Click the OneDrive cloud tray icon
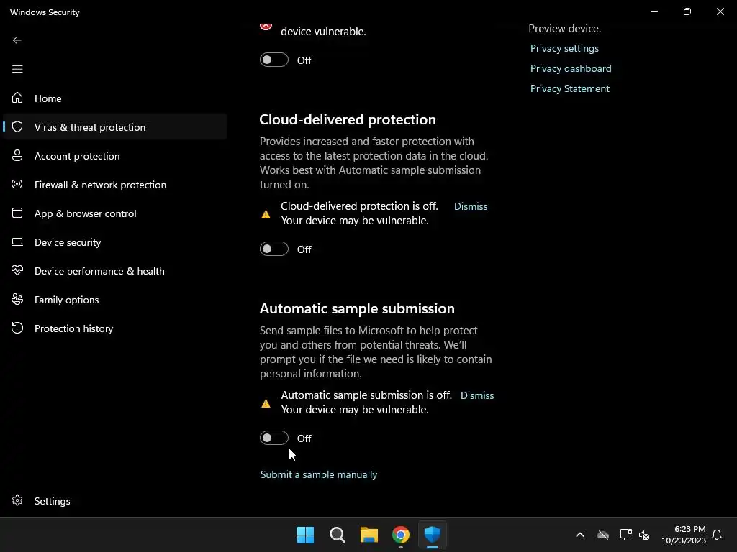 click(x=603, y=535)
